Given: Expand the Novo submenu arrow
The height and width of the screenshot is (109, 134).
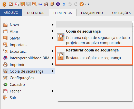Looking at the screenshot, I should tap(53, 25).
